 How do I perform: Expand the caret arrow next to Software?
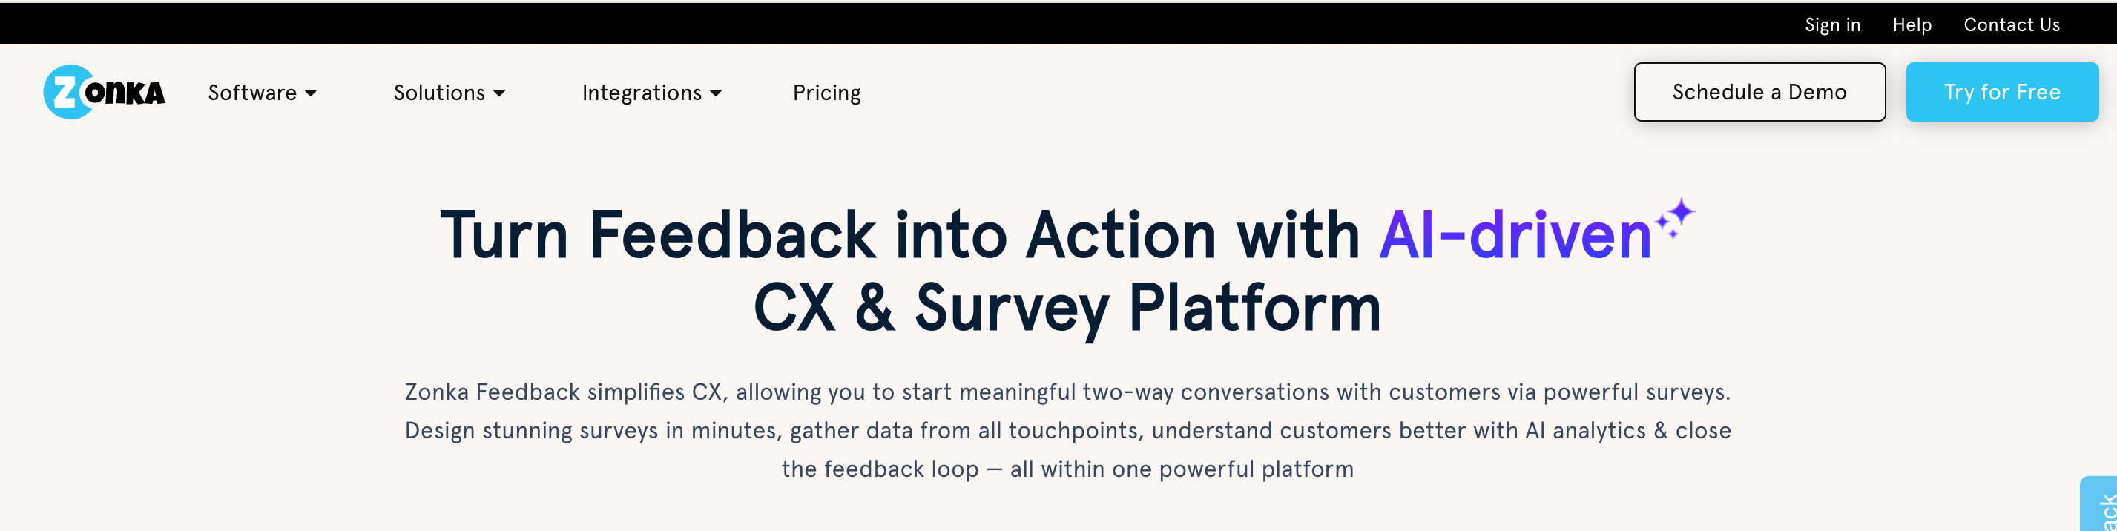311,93
